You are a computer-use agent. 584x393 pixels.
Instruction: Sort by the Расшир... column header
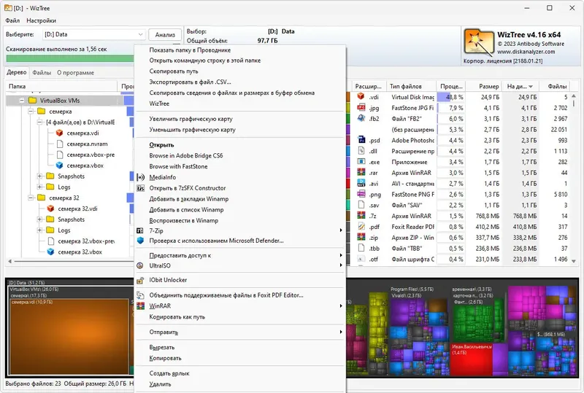[368, 86]
